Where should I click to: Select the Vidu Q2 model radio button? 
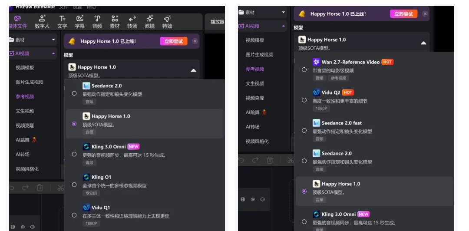coord(304,100)
